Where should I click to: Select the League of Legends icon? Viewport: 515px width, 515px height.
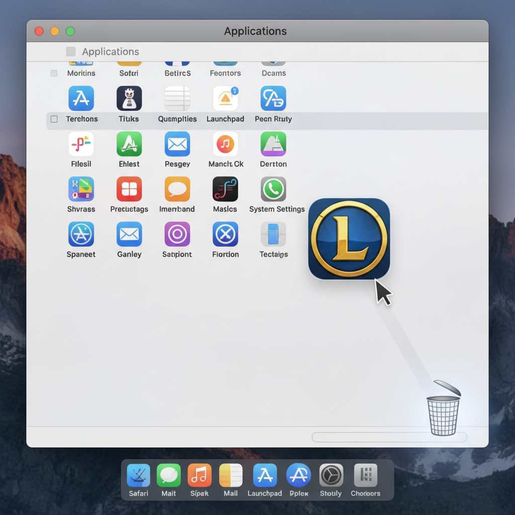coord(349,238)
